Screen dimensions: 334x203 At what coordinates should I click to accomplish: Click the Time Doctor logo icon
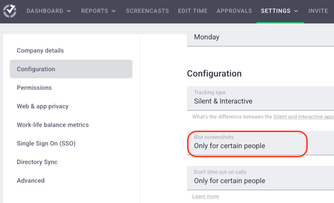click(10, 10)
